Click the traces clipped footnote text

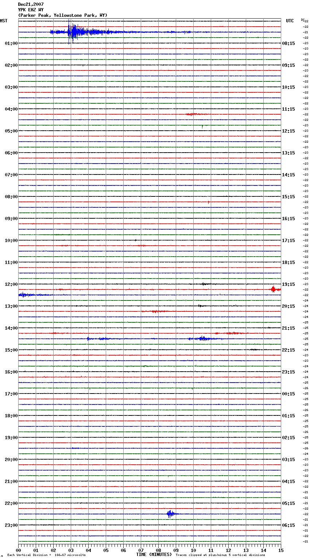[x=220, y=555]
